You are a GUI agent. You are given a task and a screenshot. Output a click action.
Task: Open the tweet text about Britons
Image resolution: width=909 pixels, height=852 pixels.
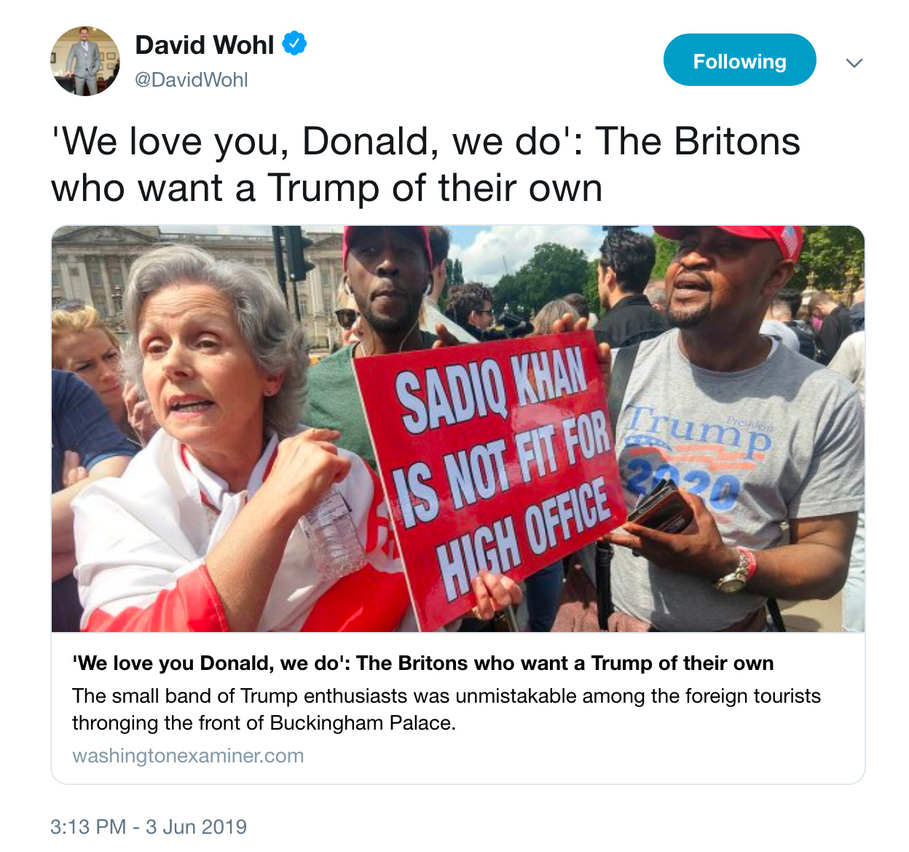tap(425, 164)
